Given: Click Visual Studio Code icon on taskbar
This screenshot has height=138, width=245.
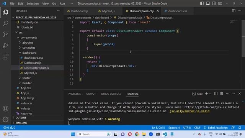Looking at the screenshot, I should tap(165, 134).
